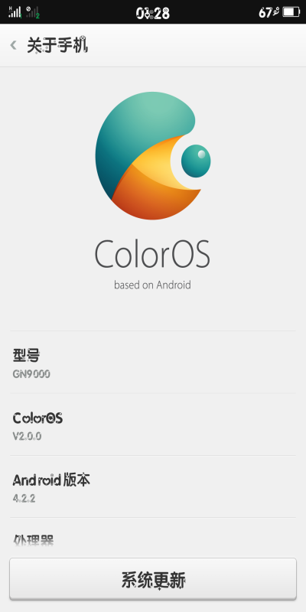Click the large ColorOS wordmark text
Image resolution: width=306 pixels, height=612 pixels.
(152, 254)
